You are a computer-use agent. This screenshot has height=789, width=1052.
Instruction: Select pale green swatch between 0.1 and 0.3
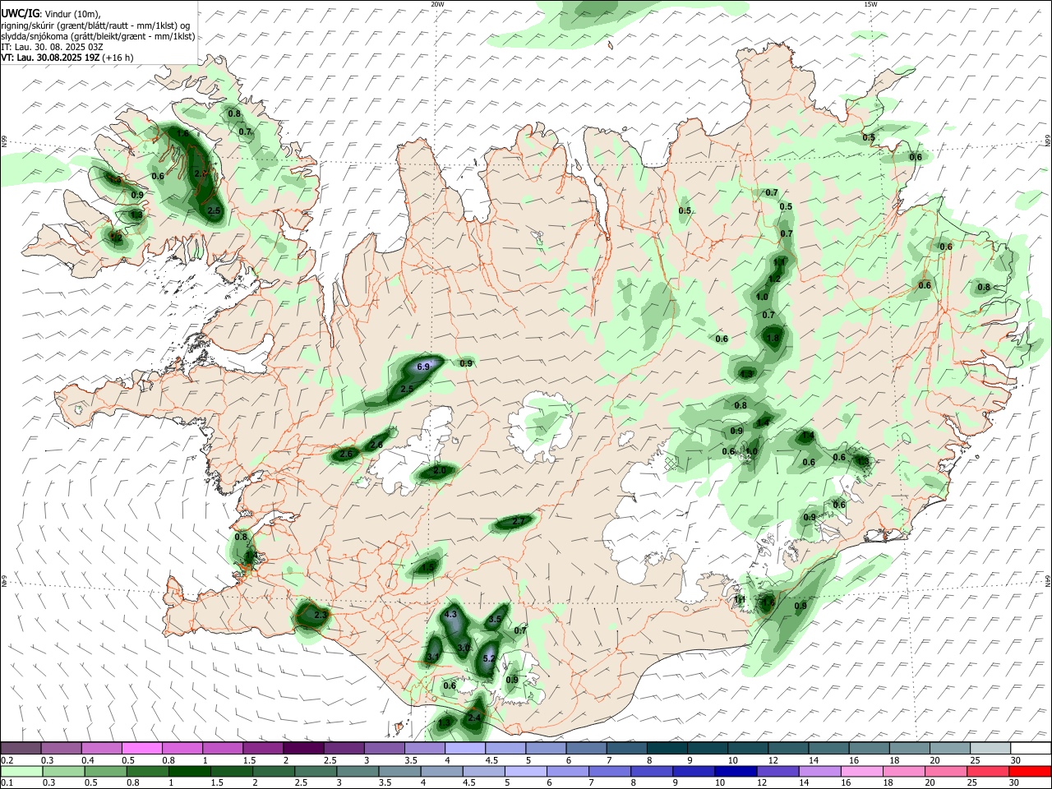click(21, 771)
